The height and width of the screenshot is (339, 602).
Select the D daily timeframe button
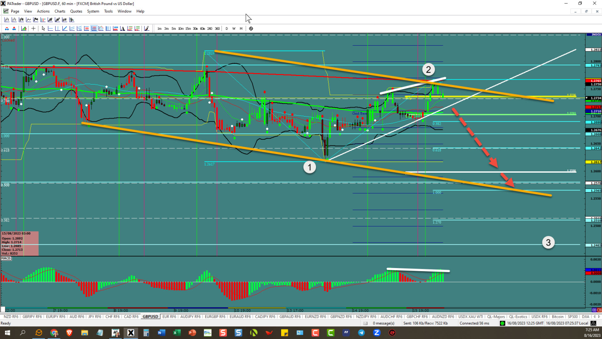[x=227, y=28]
